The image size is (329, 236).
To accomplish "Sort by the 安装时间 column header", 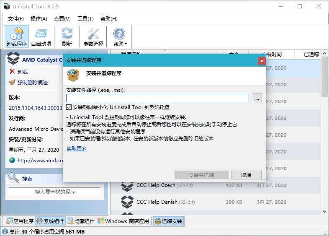I will [x=272, y=54].
